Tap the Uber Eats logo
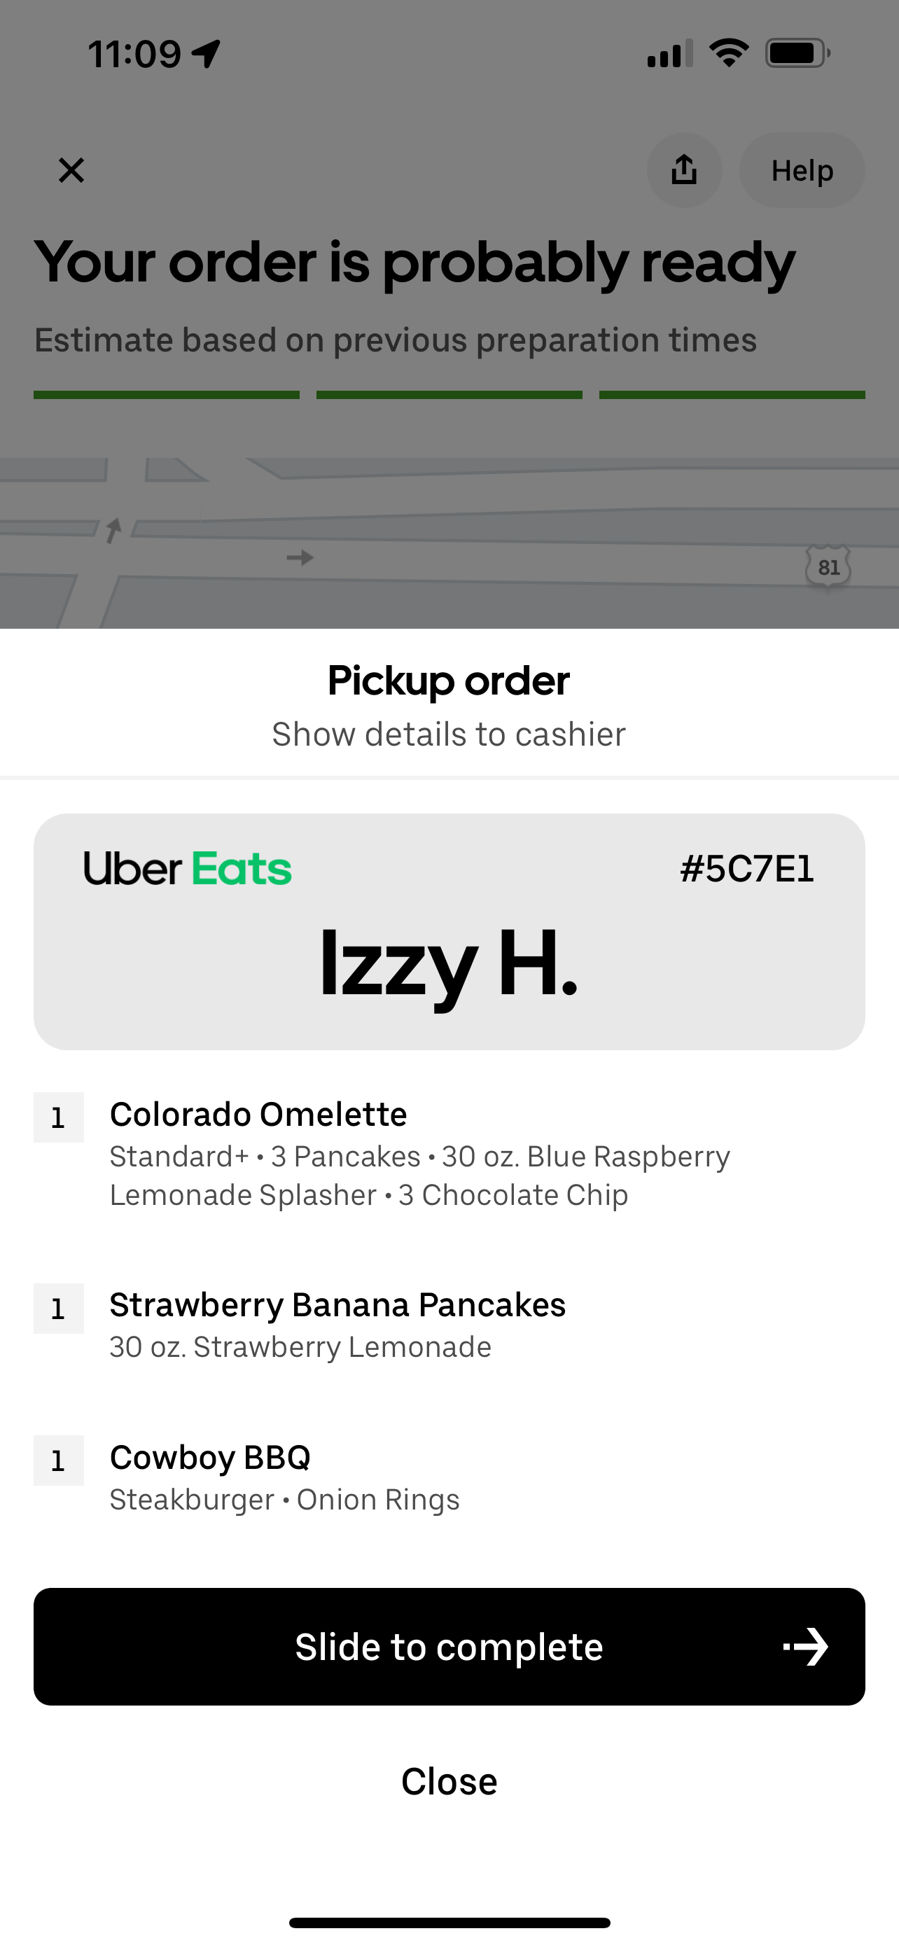 [187, 868]
